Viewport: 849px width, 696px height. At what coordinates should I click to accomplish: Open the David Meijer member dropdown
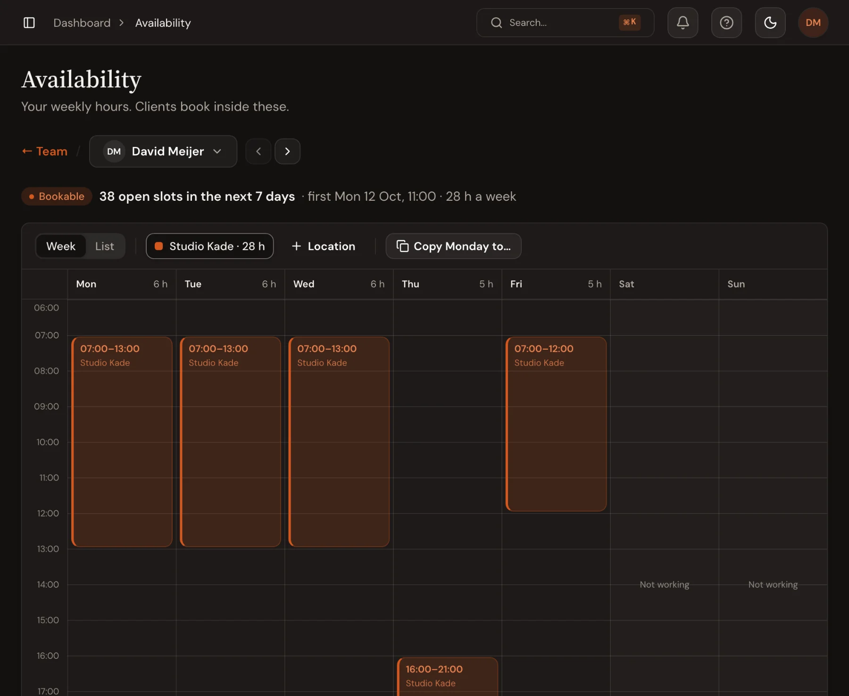(163, 151)
